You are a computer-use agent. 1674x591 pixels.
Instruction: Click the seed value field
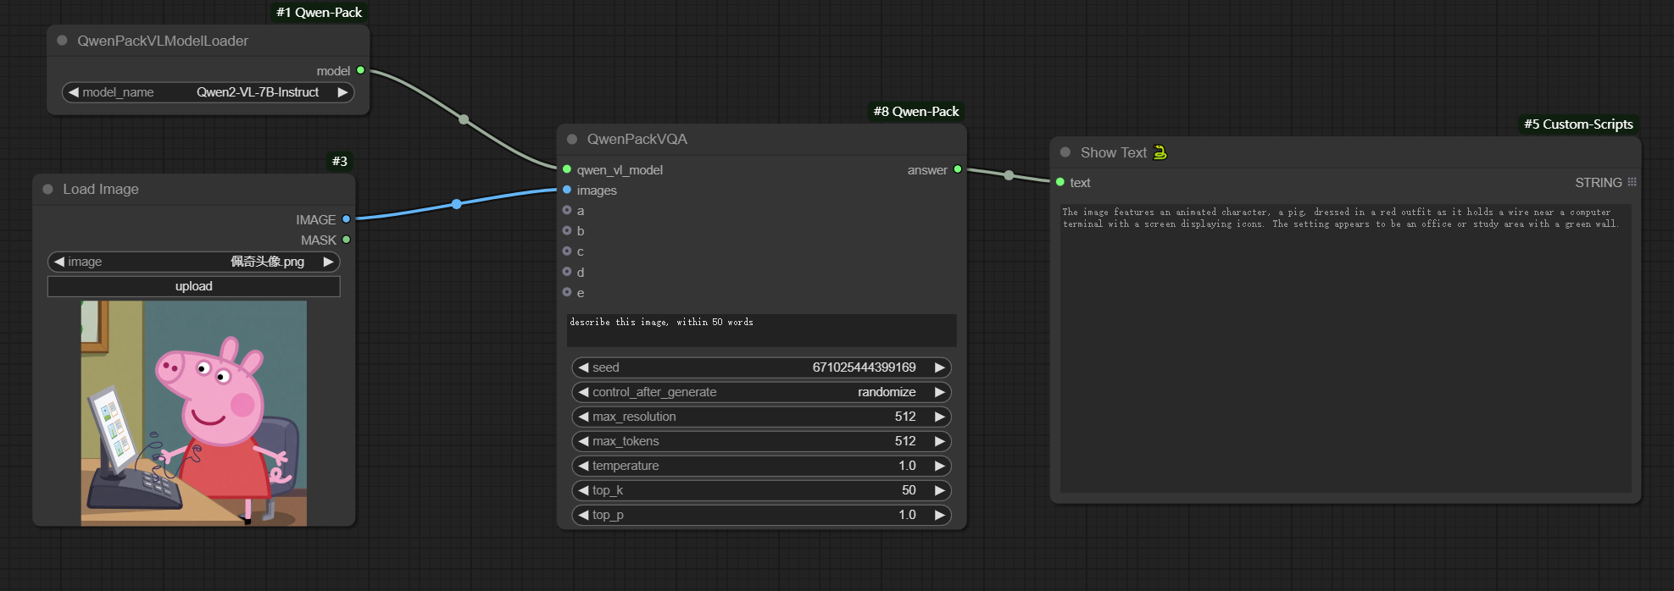point(762,367)
